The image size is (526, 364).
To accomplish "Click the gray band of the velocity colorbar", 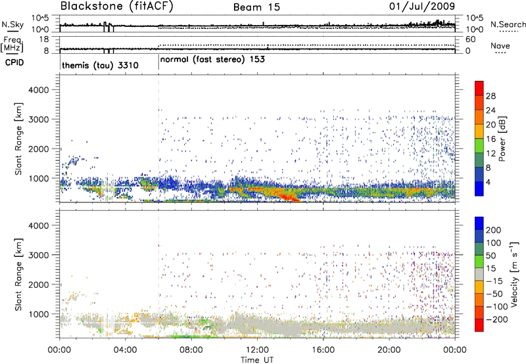I will click(479, 275).
